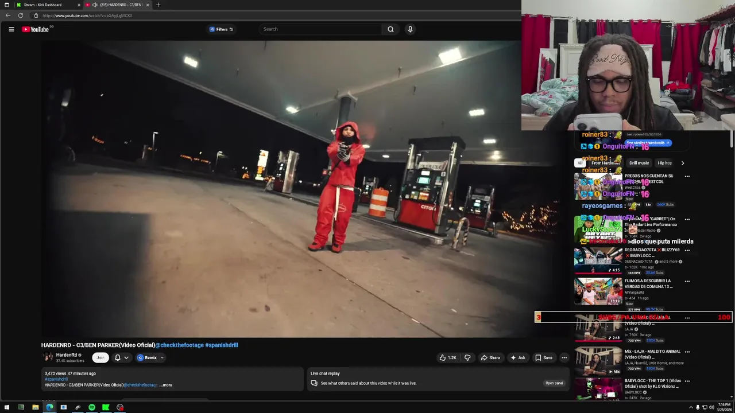Open the Windows Start menu

click(7, 407)
